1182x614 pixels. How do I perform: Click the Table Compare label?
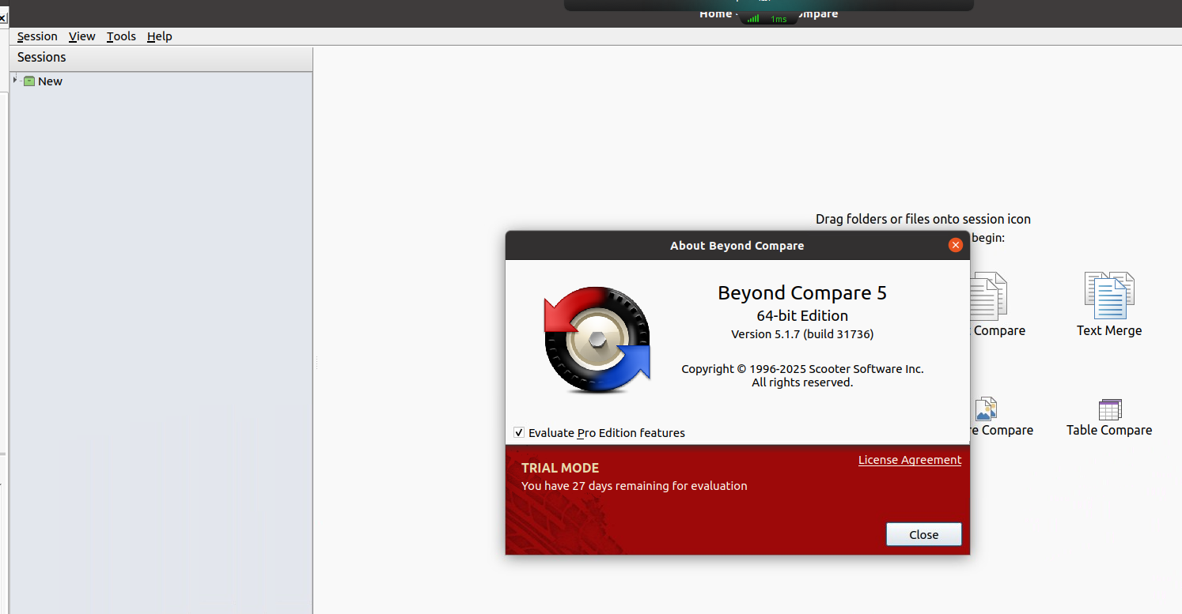pos(1109,430)
